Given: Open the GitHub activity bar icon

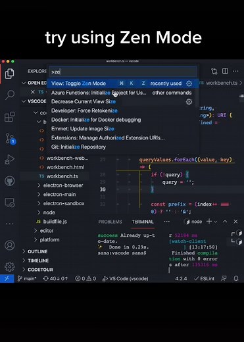Looking at the screenshot, I should [10, 181].
